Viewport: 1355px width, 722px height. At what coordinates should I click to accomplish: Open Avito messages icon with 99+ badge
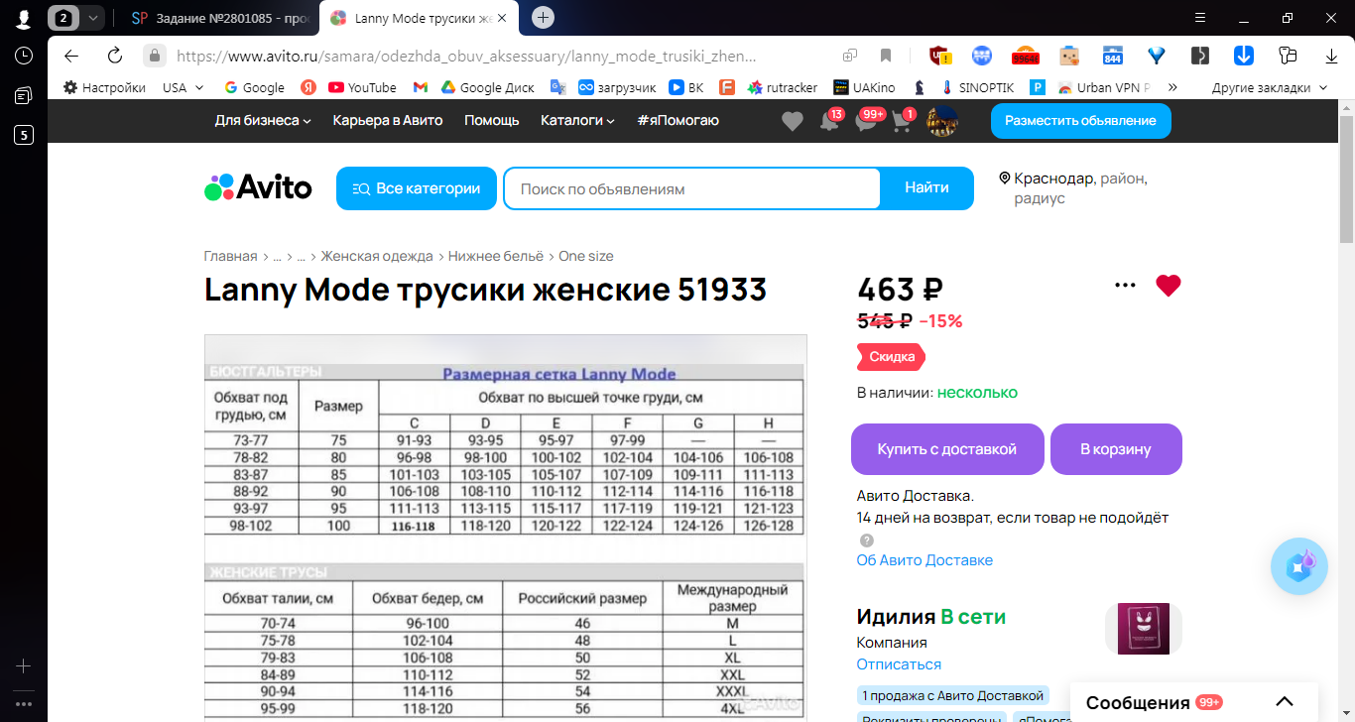coord(867,121)
